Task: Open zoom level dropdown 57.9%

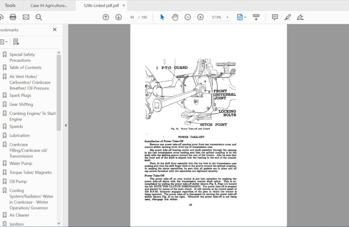Action: [227, 17]
